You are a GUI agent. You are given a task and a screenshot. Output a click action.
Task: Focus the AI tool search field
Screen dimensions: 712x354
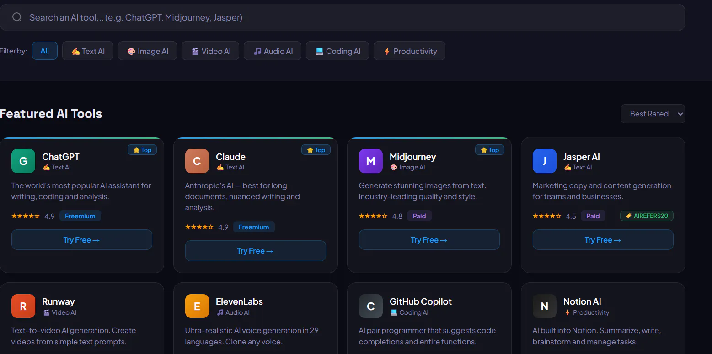pyautogui.click(x=343, y=17)
